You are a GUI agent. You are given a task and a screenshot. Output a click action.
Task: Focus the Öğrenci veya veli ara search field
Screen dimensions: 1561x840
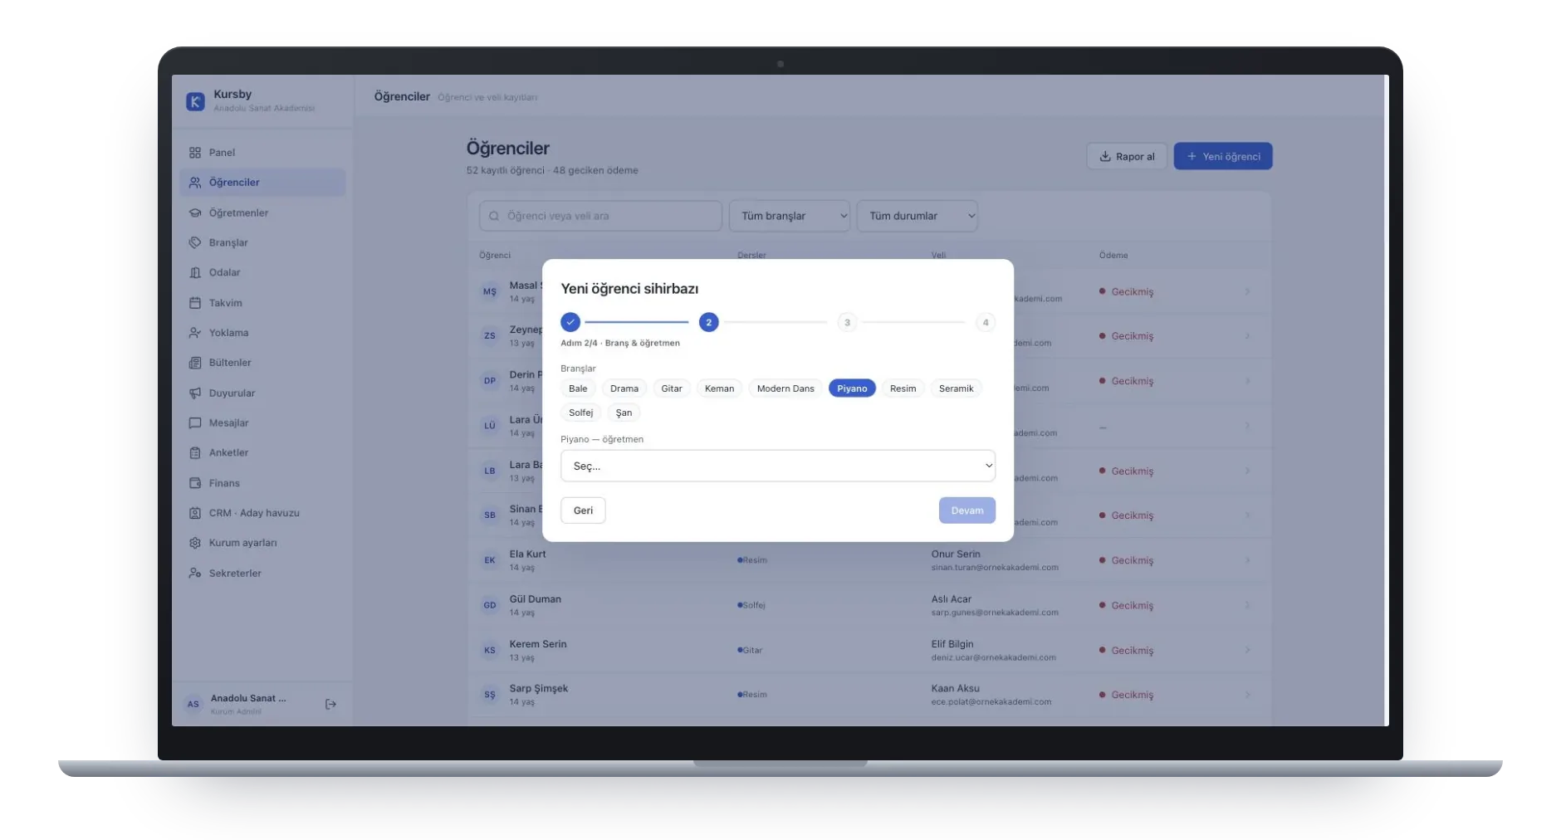pyautogui.click(x=600, y=216)
